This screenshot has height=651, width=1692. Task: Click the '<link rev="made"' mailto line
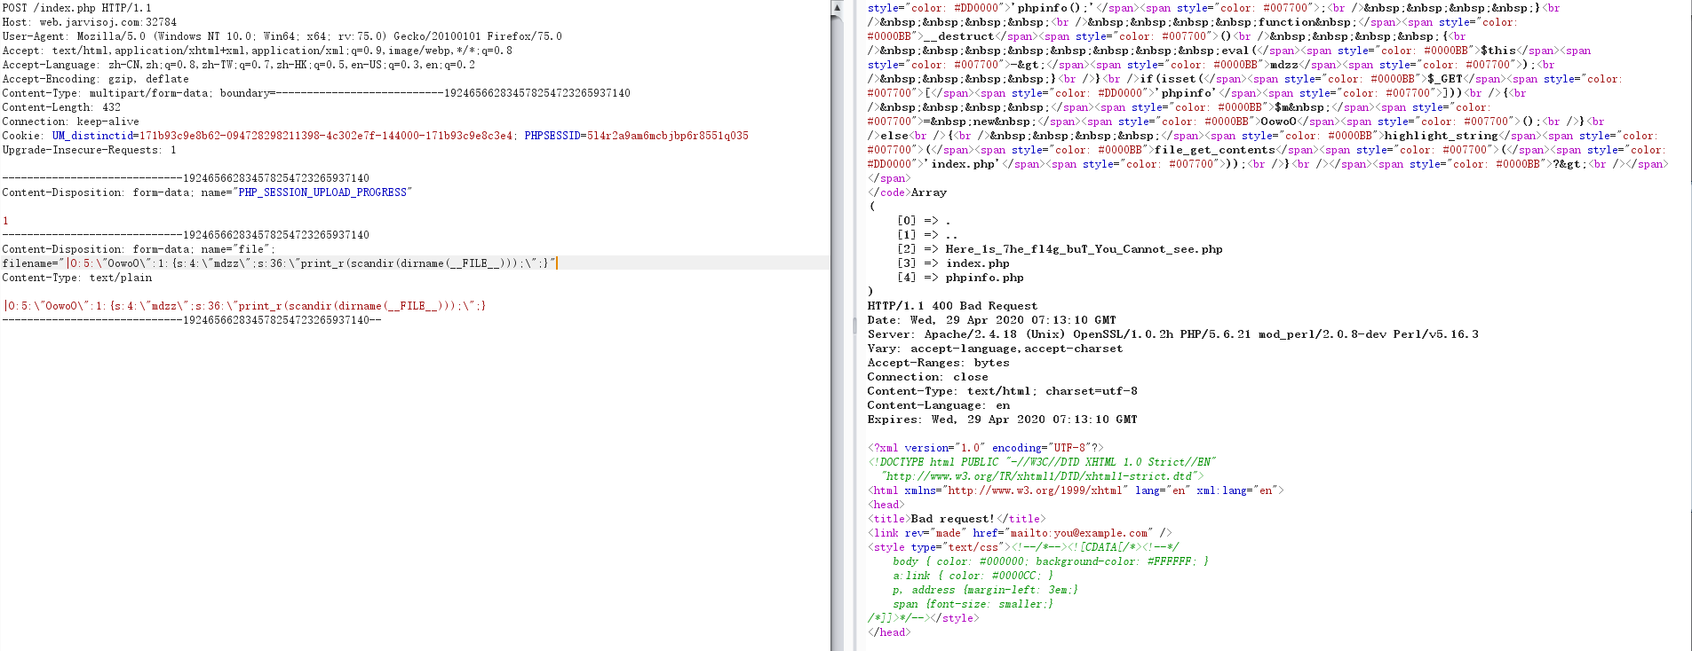(x=1020, y=533)
